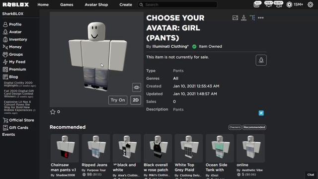This screenshot has height=179, width=318.
Task: Open the settings gear icon
Action: [x=310, y=4]
